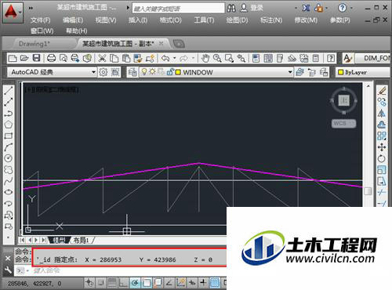Click the Undo arrow icon
This screenshot has width=392, height=290.
[165, 58]
